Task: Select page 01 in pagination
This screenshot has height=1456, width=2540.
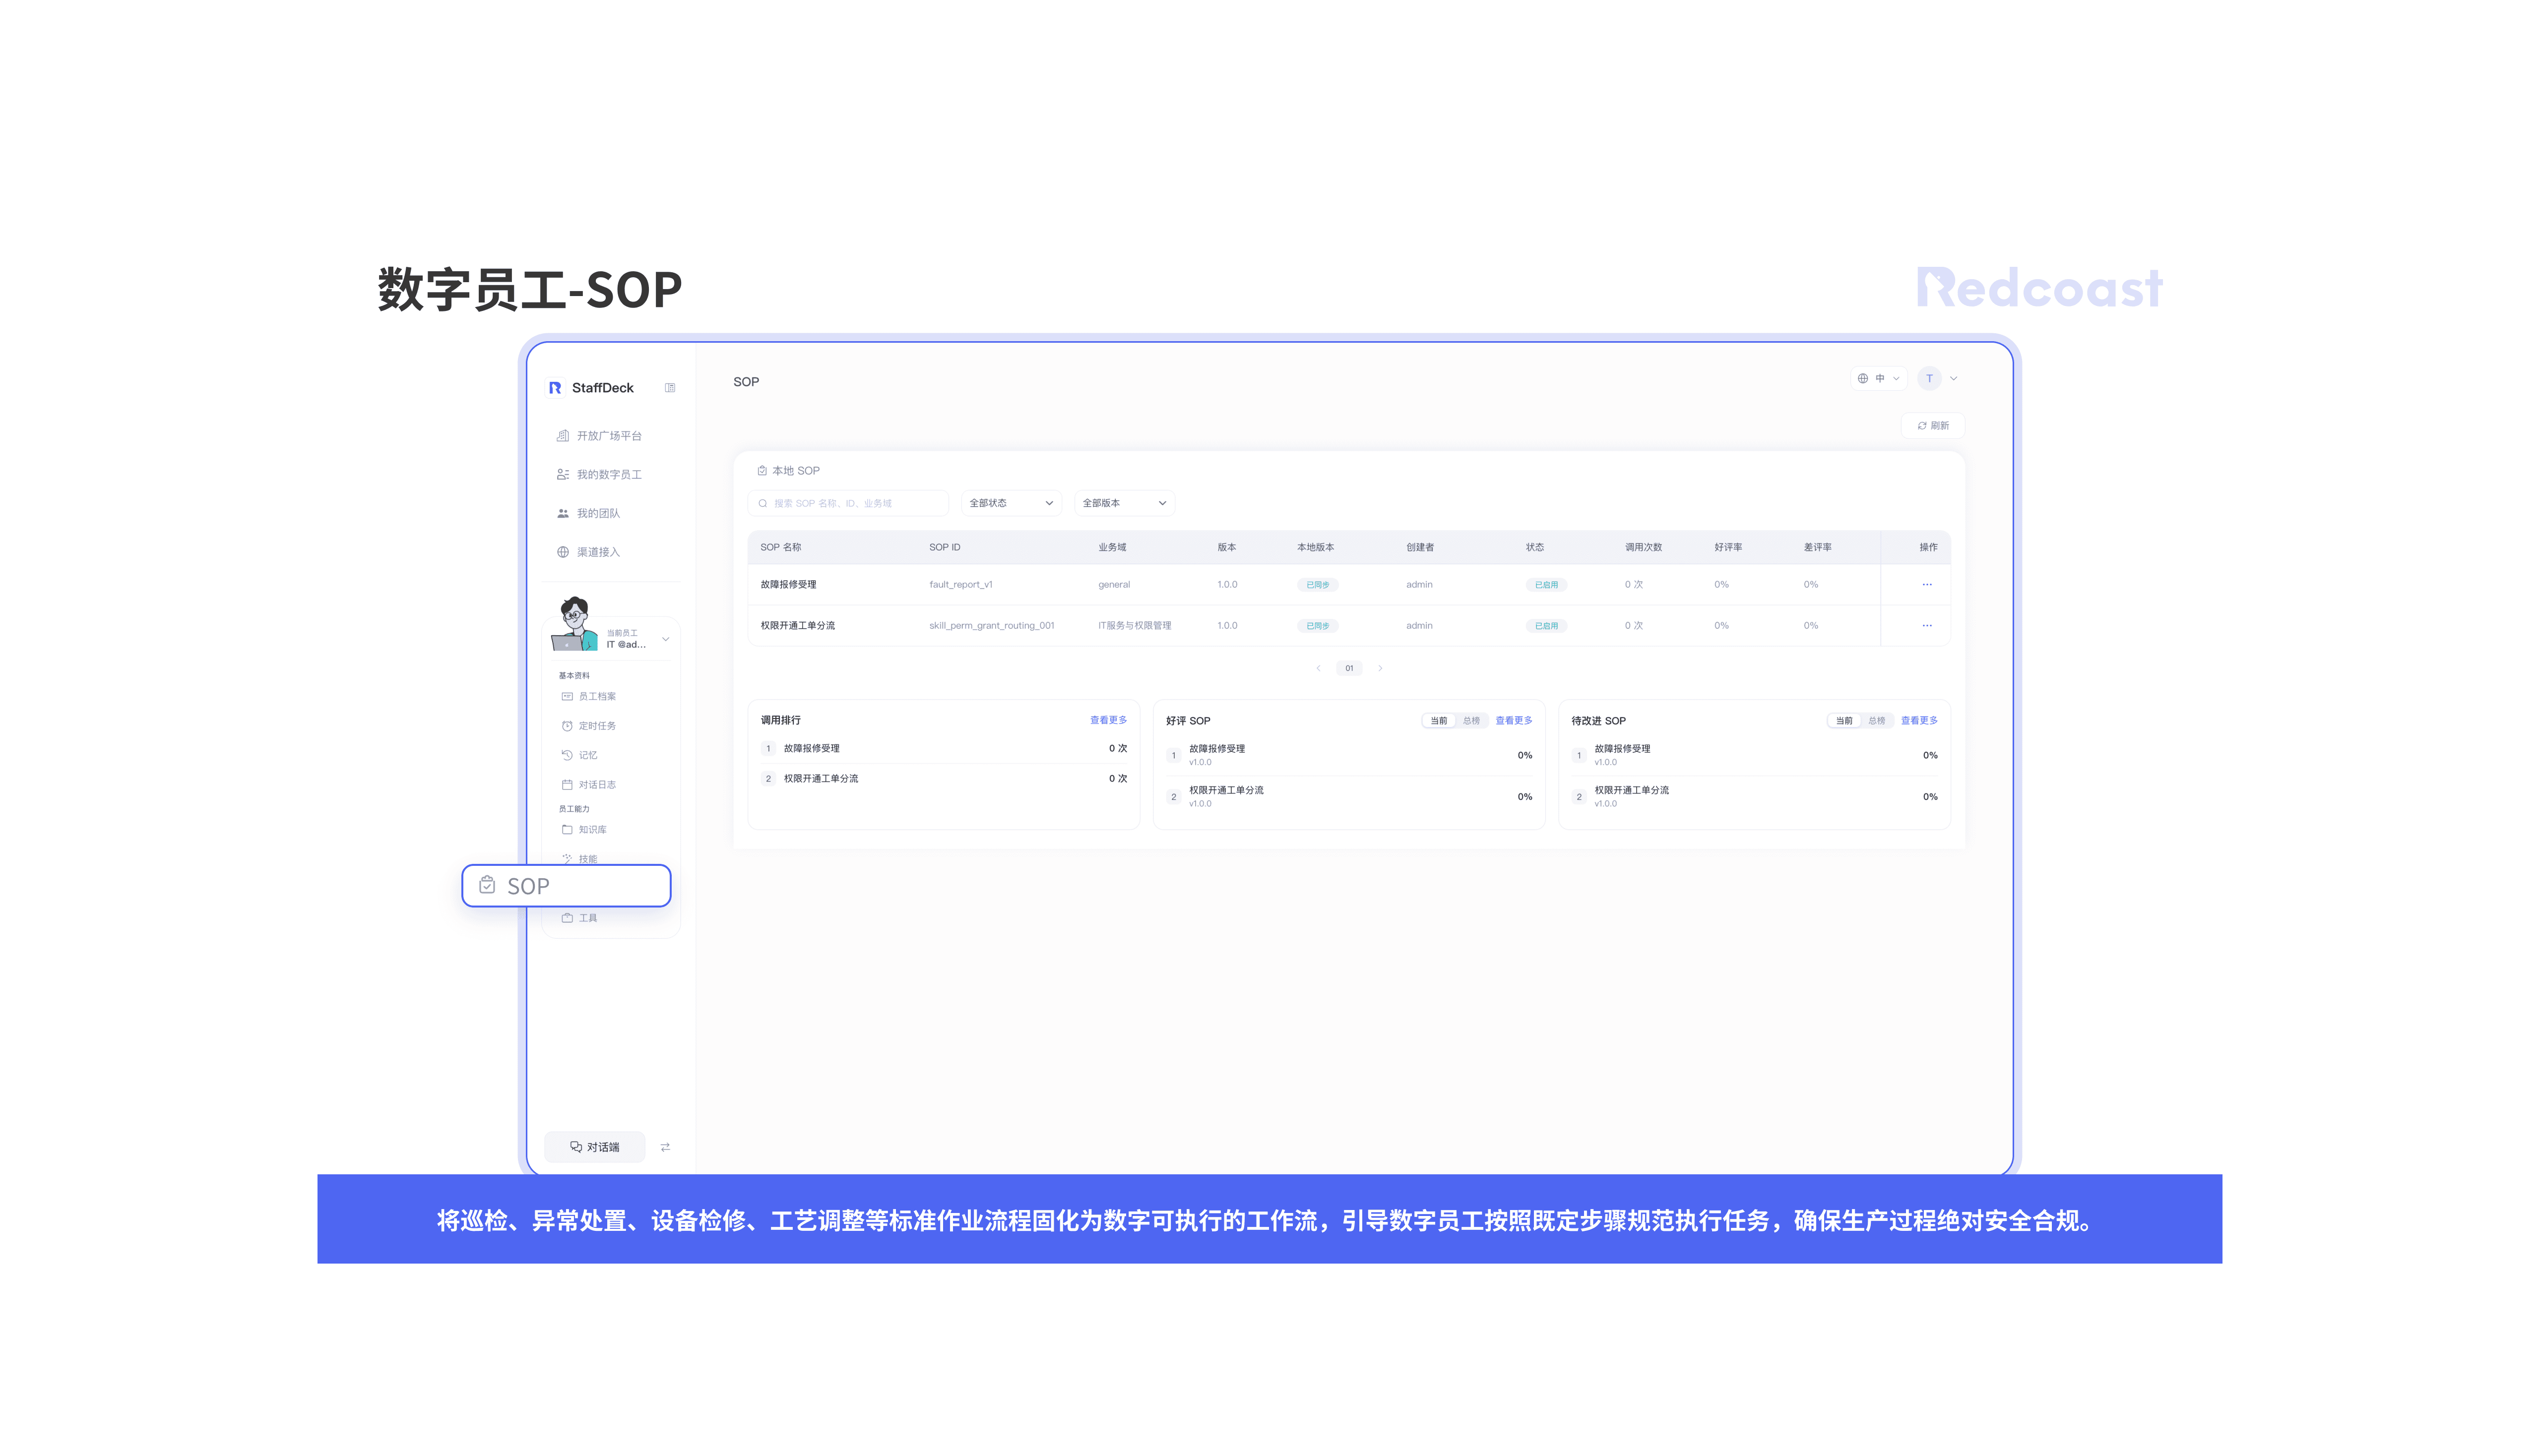Action: coord(1349,669)
